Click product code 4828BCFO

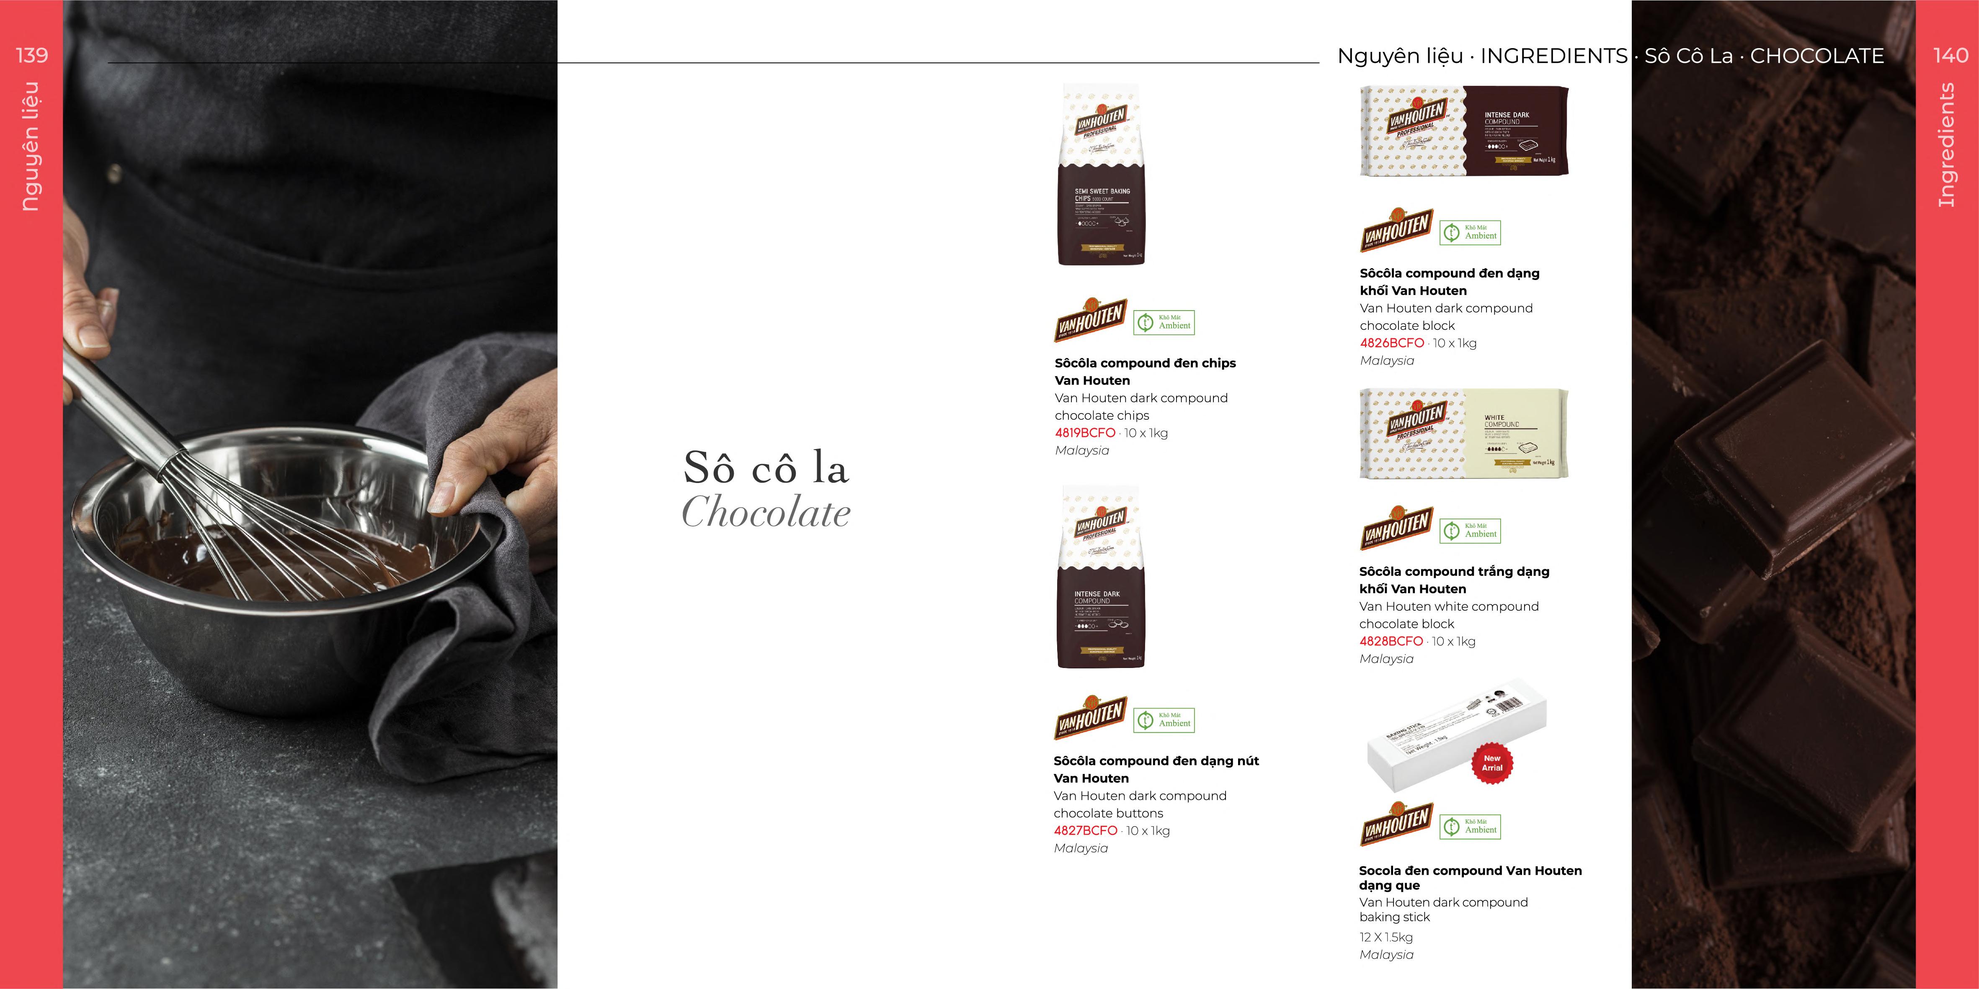pos(1391,641)
